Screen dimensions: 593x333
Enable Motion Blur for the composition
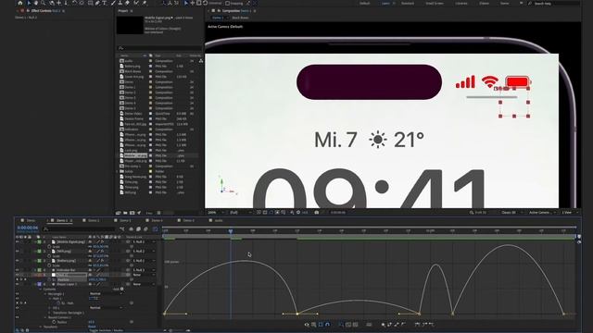[x=145, y=228]
